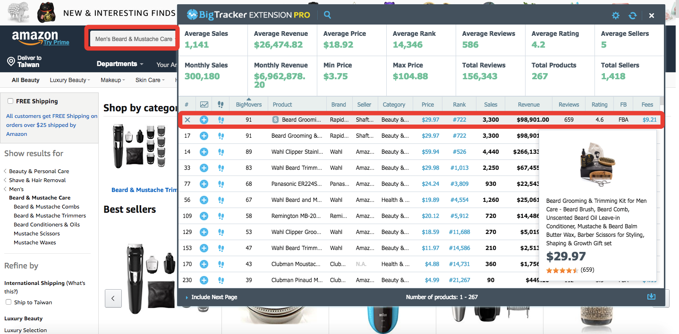
Task: Expand Include Next Page option
Action: 211,297
